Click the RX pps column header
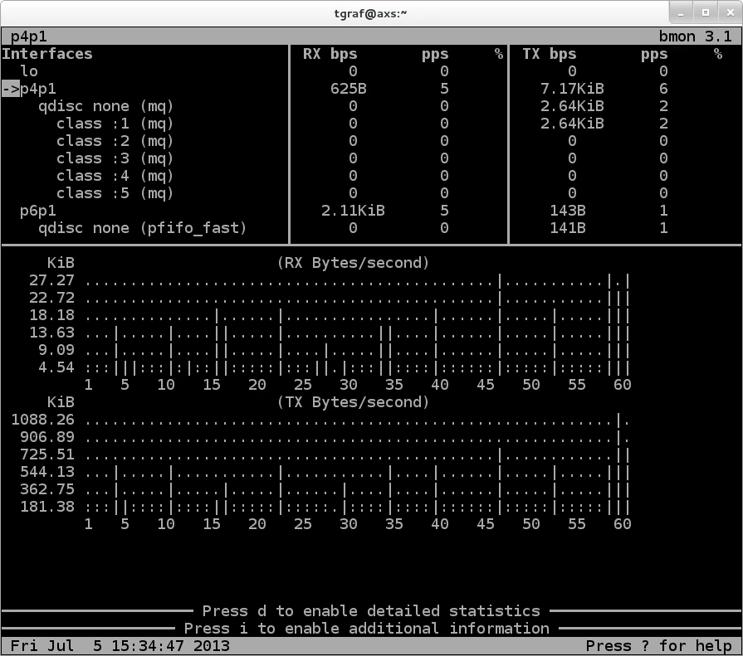The image size is (743, 656). click(435, 55)
